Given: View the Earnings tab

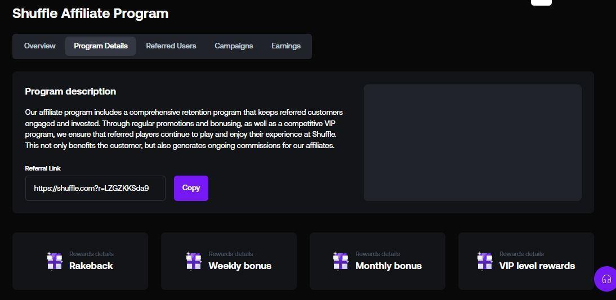Looking at the screenshot, I should click(286, 46).
